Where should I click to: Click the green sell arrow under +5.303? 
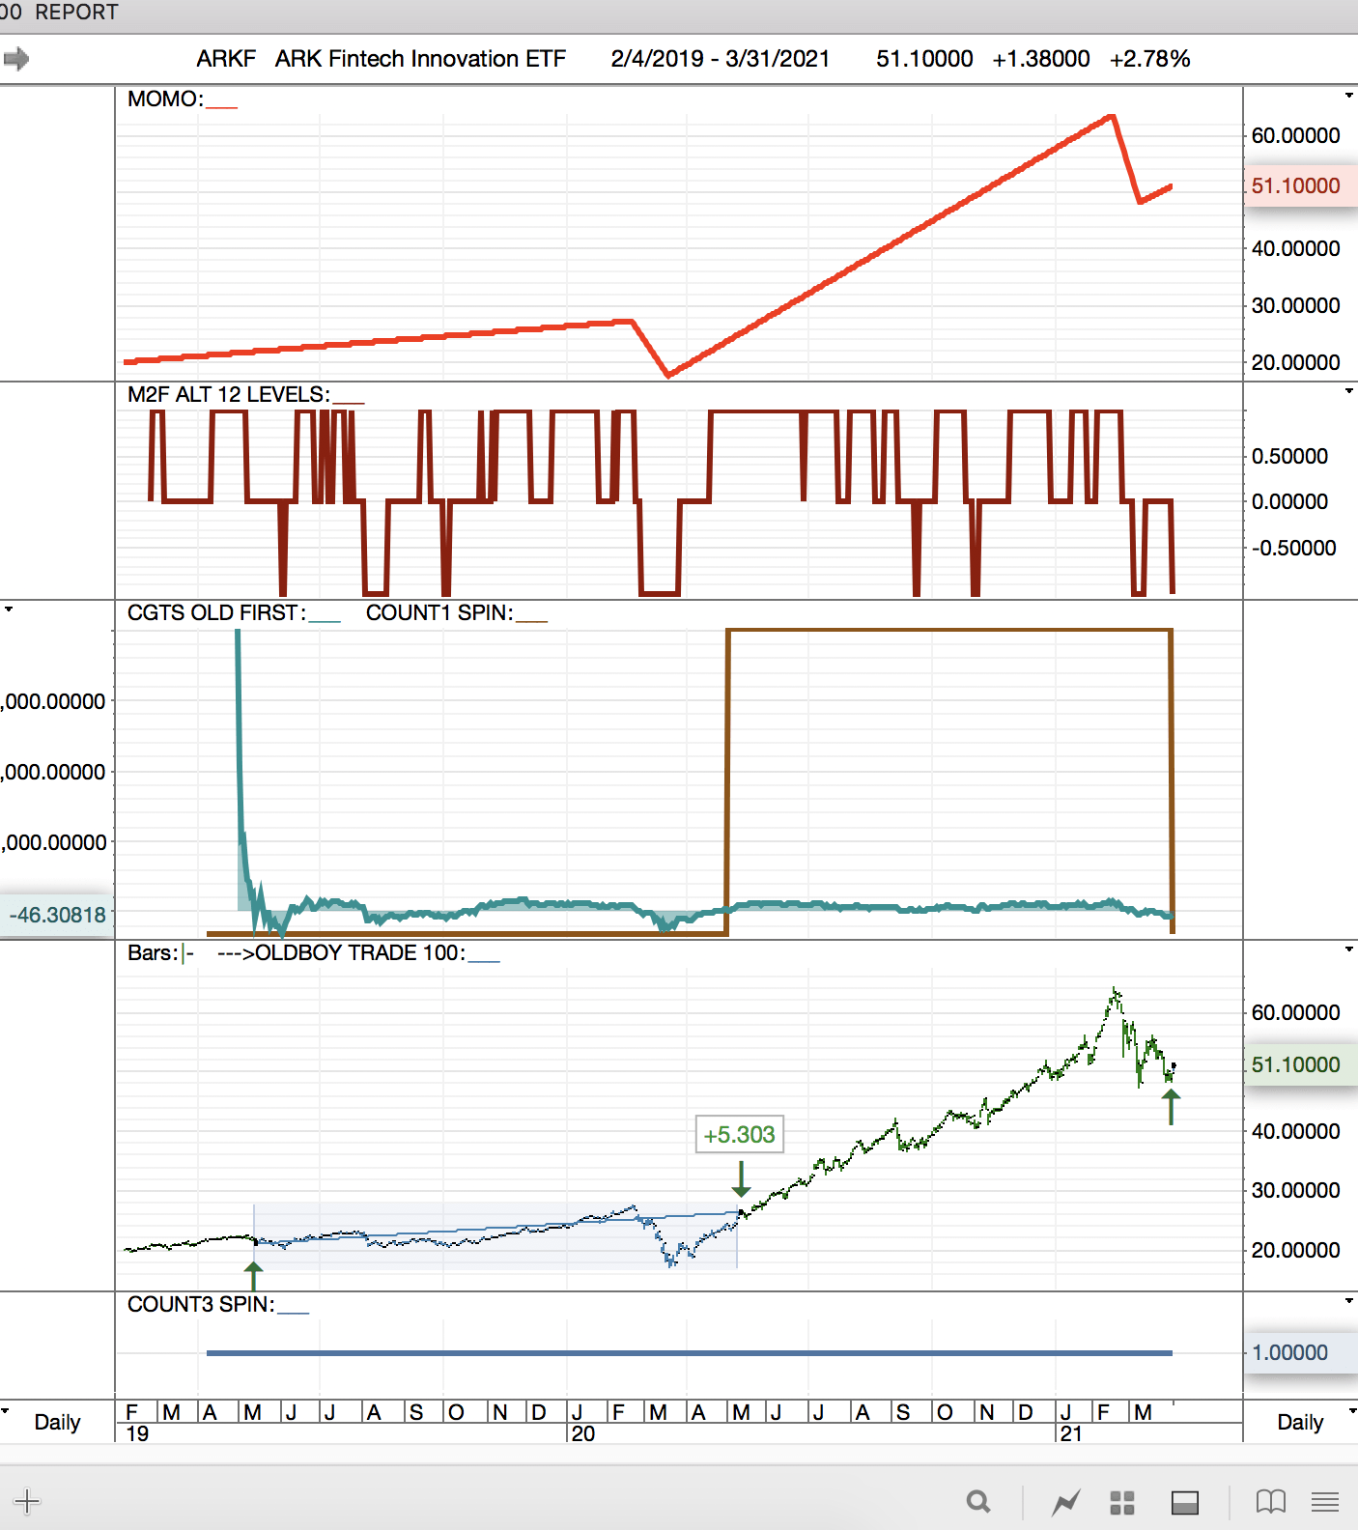click(x=741, y=1179)
